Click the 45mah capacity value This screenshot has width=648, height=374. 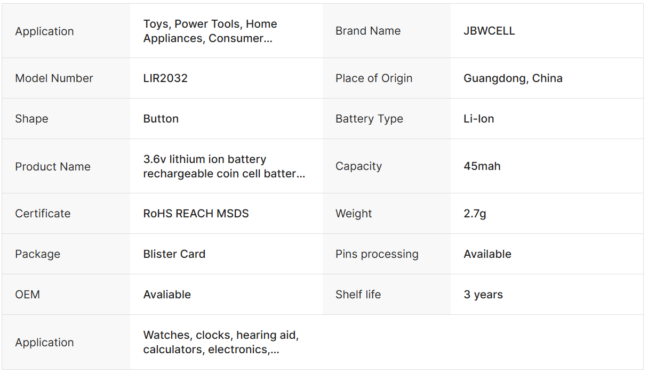click(482, 166)
